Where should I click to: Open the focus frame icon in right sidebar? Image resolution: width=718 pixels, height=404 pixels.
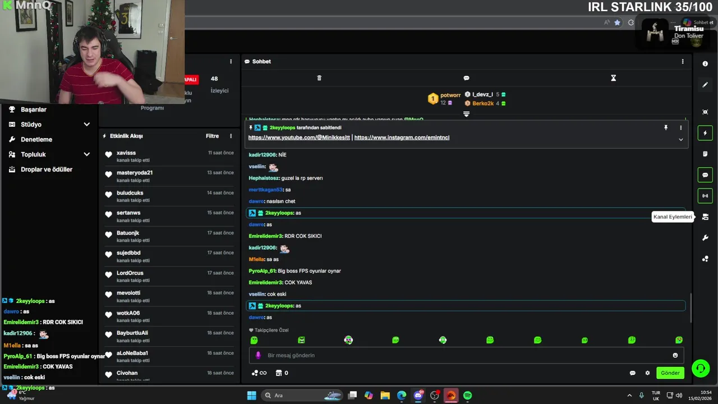pos(705,112)
